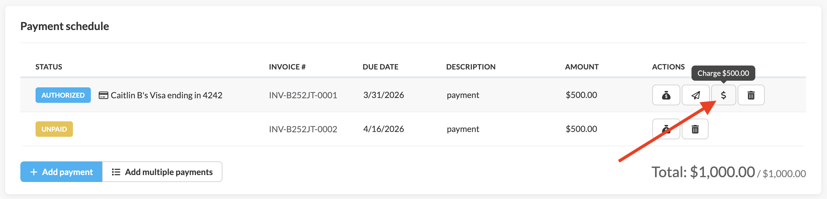Select invoice number INV-B252JT-0002

tap(303, 129)
